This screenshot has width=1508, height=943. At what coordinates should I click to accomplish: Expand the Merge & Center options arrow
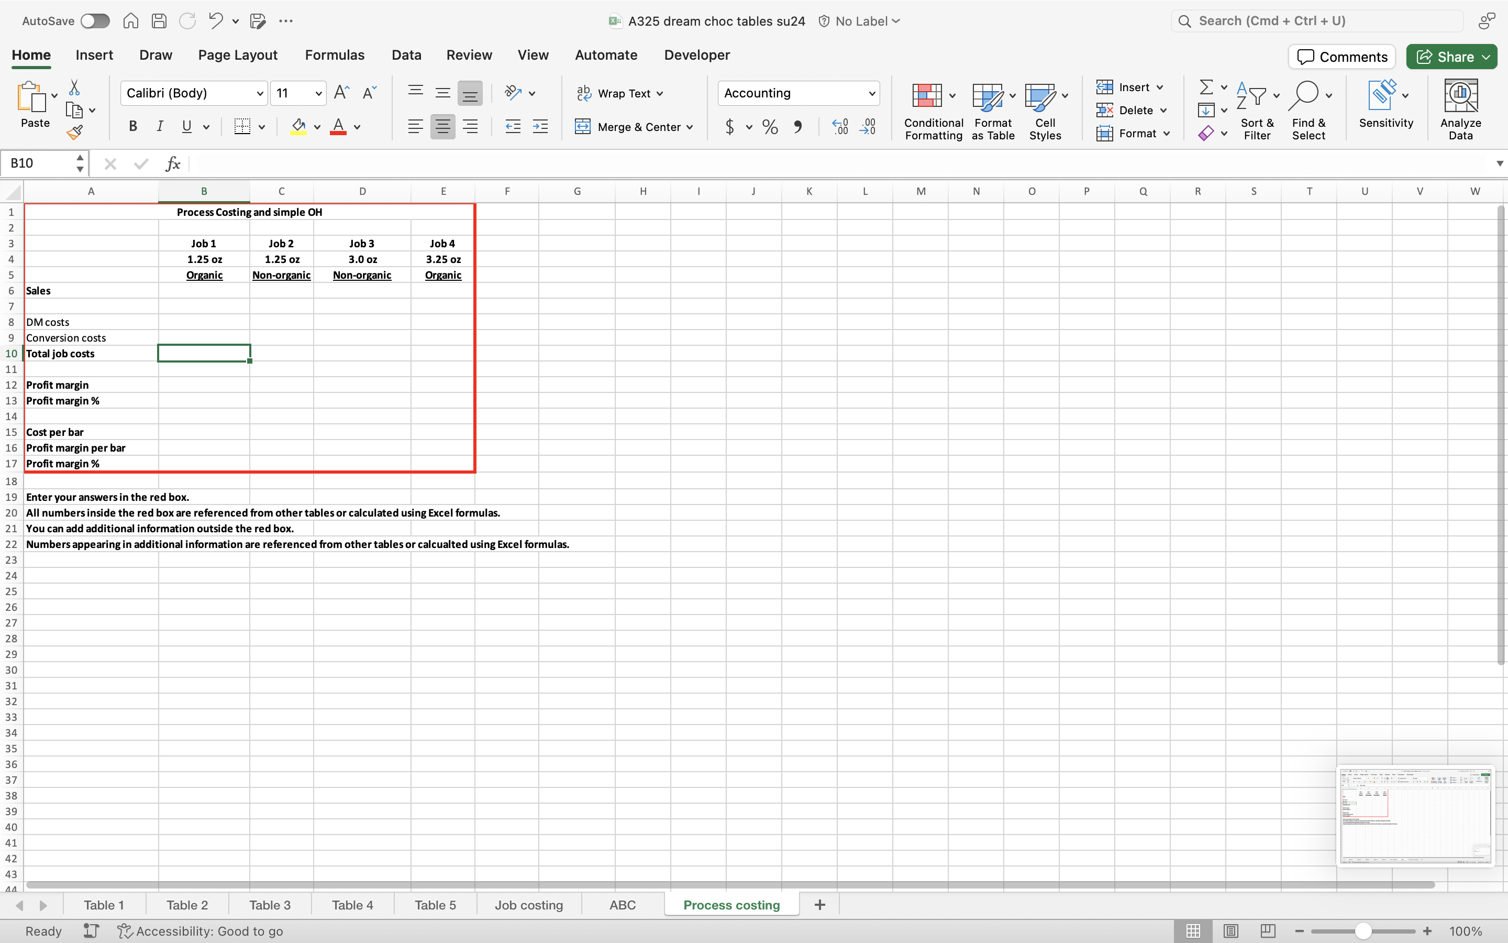[690, 127]
